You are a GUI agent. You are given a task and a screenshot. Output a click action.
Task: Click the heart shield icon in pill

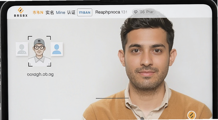(x=135, y=12)
